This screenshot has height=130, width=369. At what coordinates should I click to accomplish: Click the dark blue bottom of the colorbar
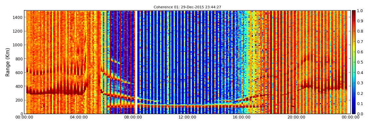[x=354, y=111]
